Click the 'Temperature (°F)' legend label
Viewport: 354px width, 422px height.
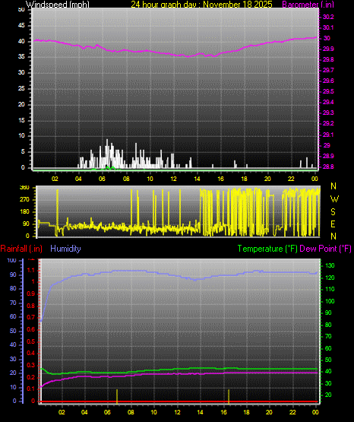click(267, 249)
